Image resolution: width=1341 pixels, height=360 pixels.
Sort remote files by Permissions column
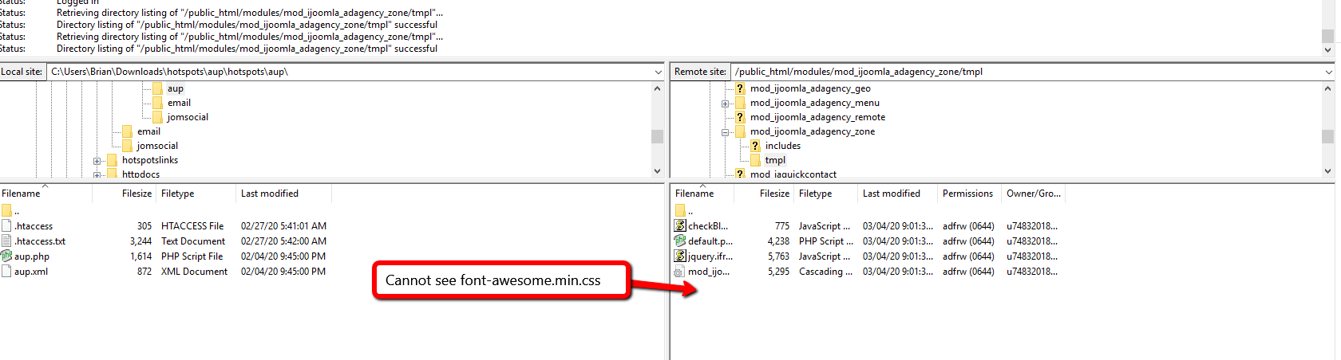point(969,194)
